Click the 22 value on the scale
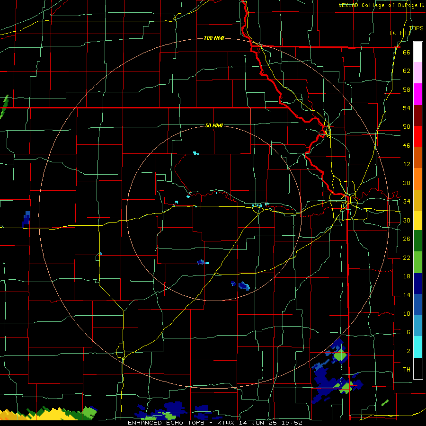This screenshot has width=426, height=426. (407, 257)
